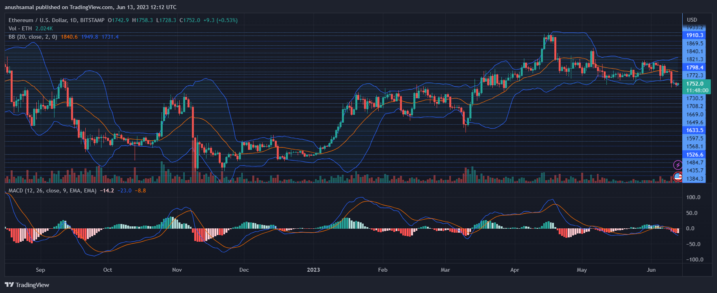Select the BB (20, close, 2, 0) legend

[33, 37]
